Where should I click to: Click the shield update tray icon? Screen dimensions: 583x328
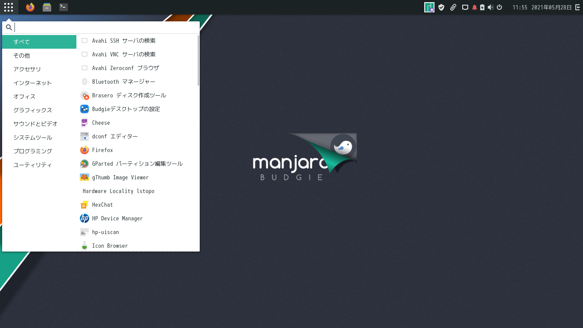pyautogui.click(x=442, y=7)
